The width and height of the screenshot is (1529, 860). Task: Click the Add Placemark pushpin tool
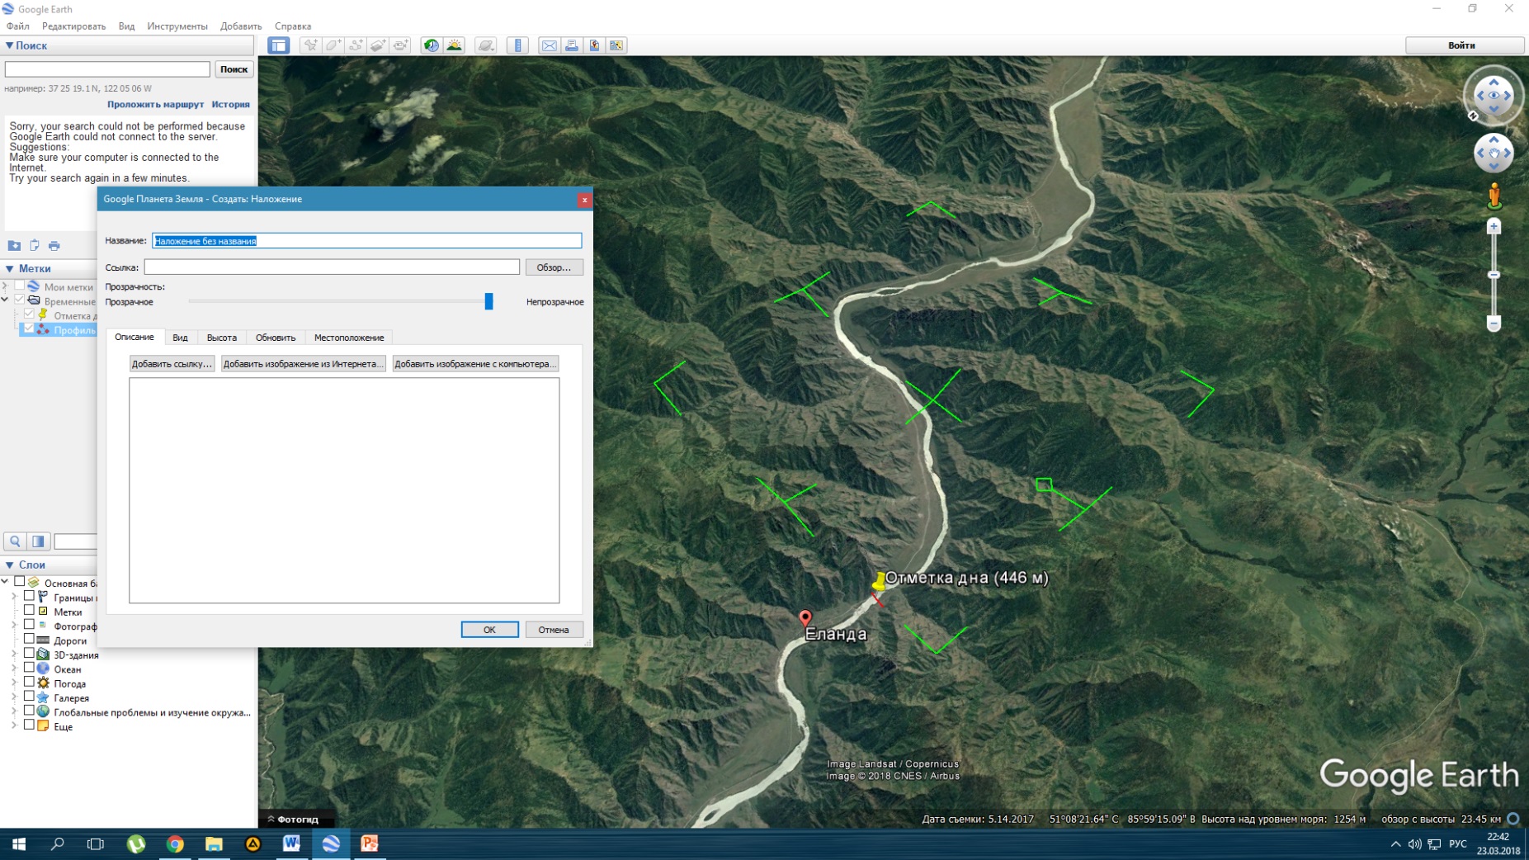click(x=310, y=45)
